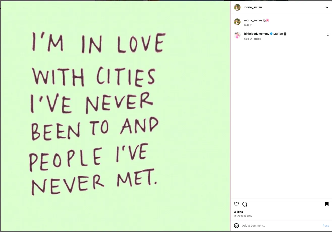This screenshot has width=332, height=232.
Task: Click the 15 August 2012 post date
Action: coord(243,216)
